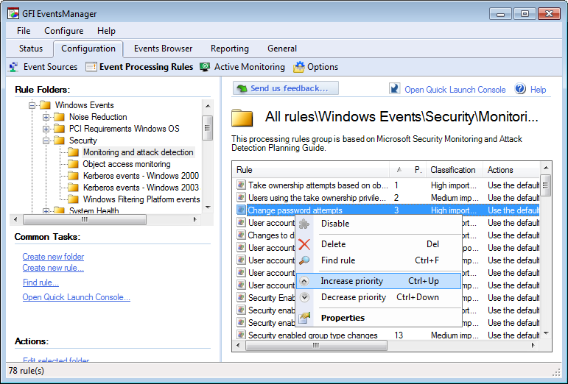The width and height of the screenshot is (568, 384).
Task: Select the Take ownership attempts rule row
Action: 388,185
